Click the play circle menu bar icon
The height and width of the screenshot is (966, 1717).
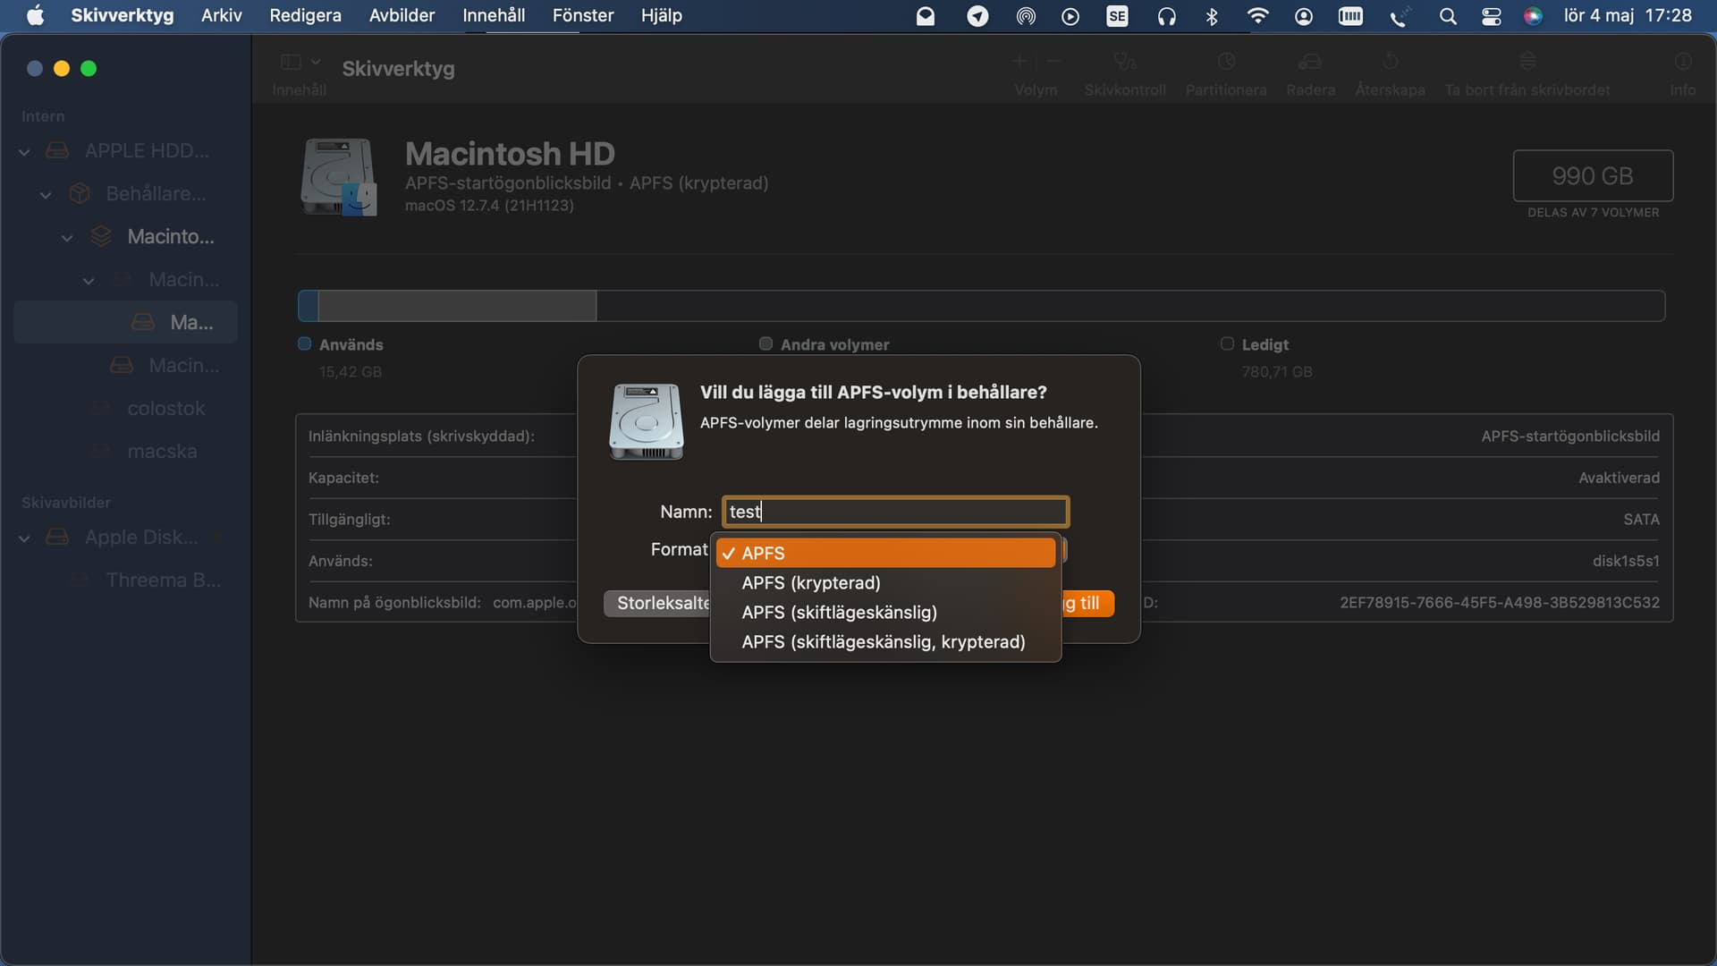pyautogui.click(x=1070, y=16)
